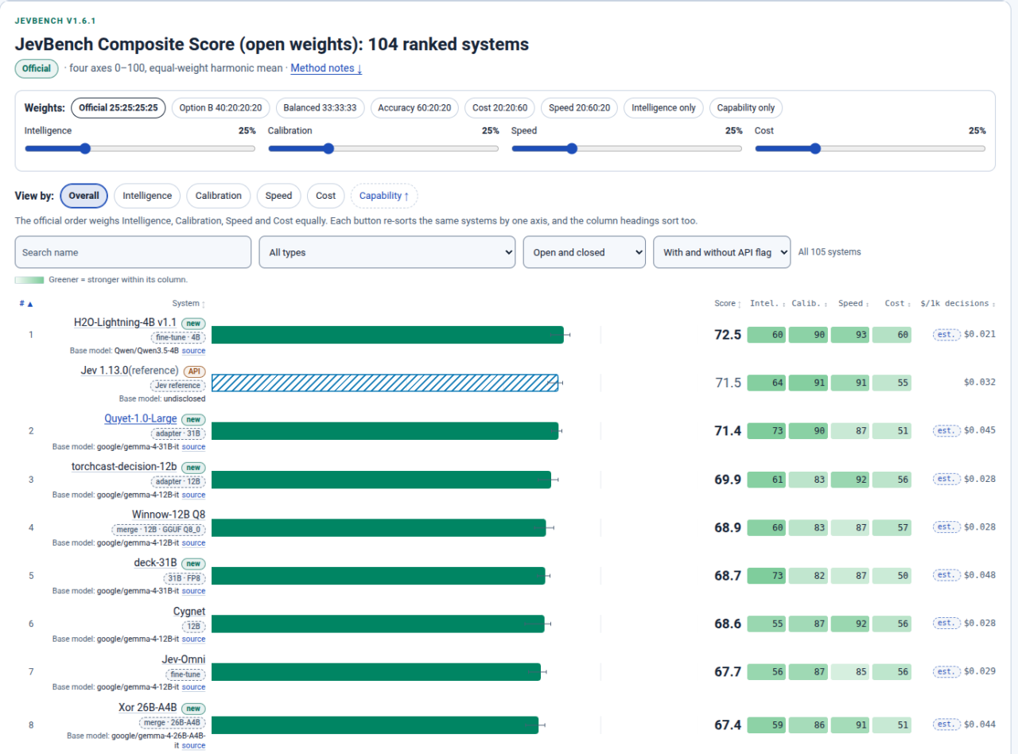1018x754 pixels.
Task: Choose the Intelligence only weight preset
Action: click(x=663, y=107)
